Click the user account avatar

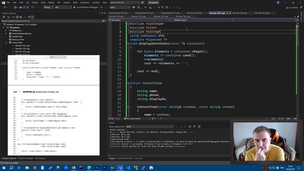278,2
